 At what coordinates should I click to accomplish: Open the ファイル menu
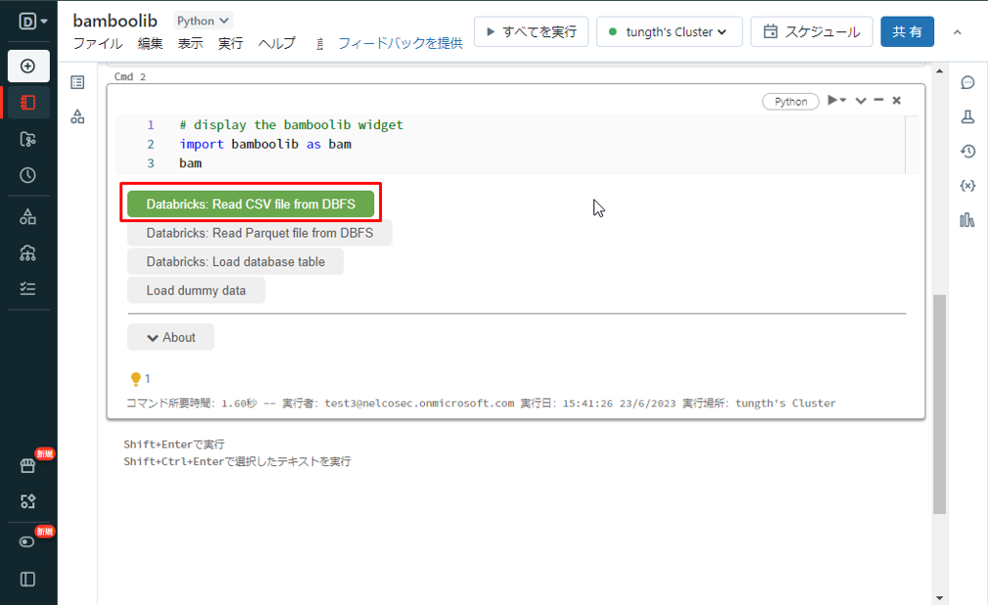click(98, 43)
